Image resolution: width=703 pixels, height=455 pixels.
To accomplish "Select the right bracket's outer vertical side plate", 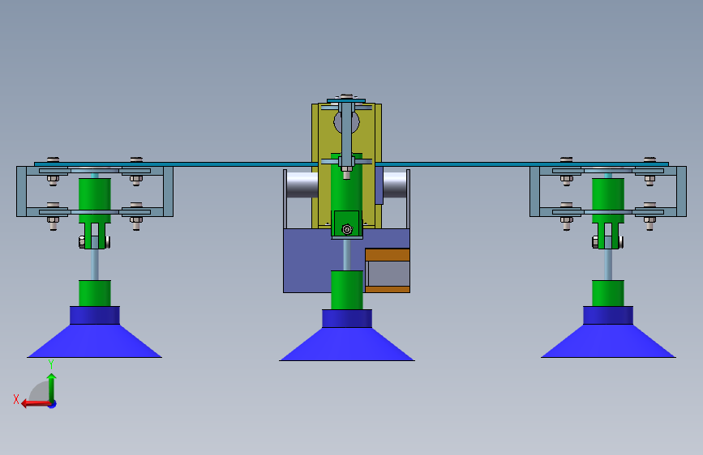I will [x=681, y=191].
